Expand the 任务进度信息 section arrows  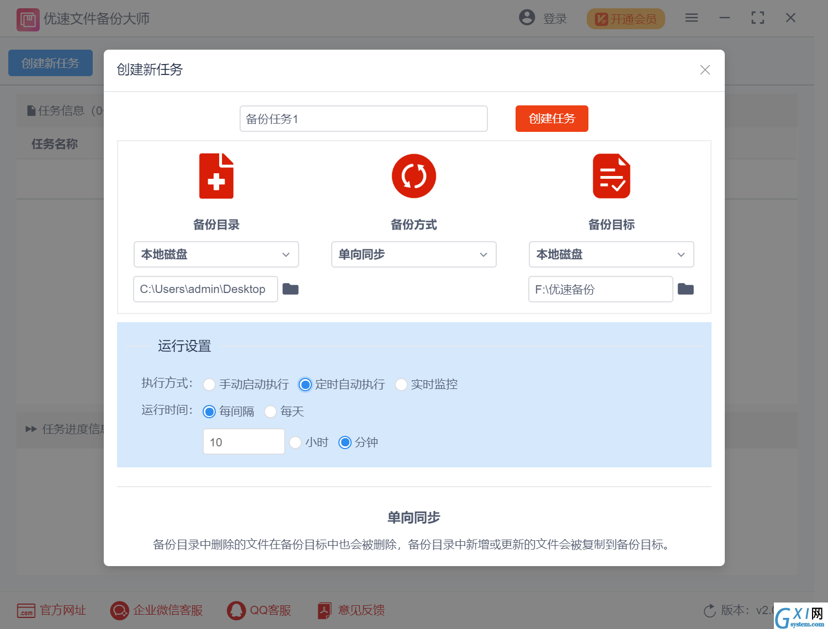(x=31, y=429)
